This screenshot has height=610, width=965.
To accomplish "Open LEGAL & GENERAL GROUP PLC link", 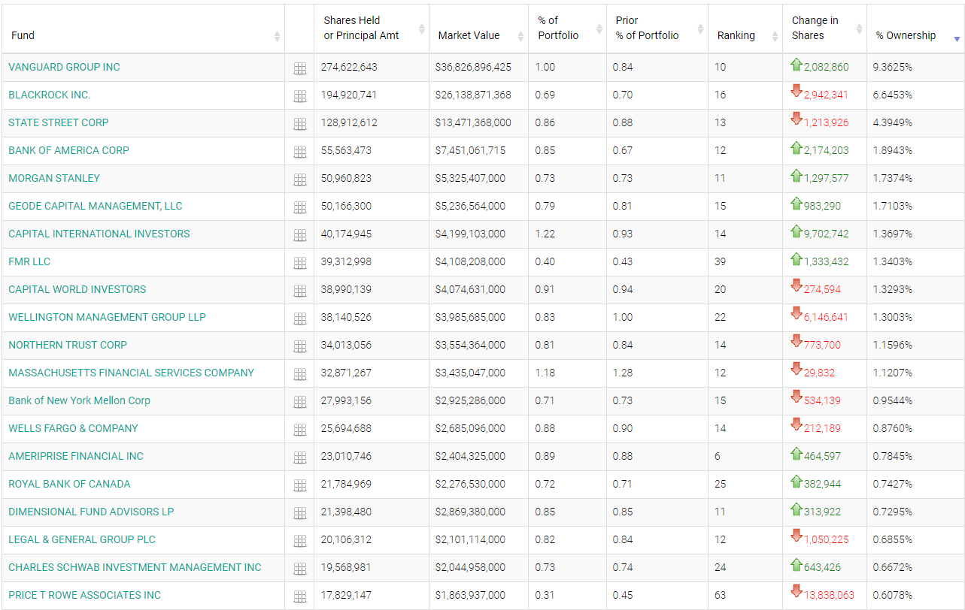I will point(82,539).
